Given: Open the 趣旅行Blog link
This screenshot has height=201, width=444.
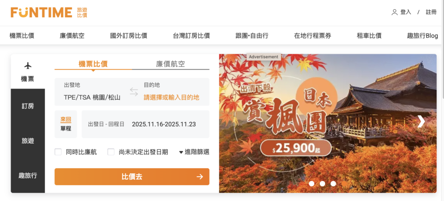Looking at the screenshot, I should pos(423,36).
